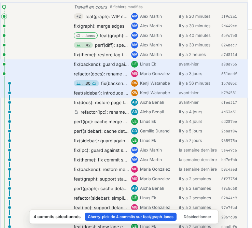Click the 6 fichiers modifiés label
Viewport: 252px width, 228px height.
click(x=126, y=7)
